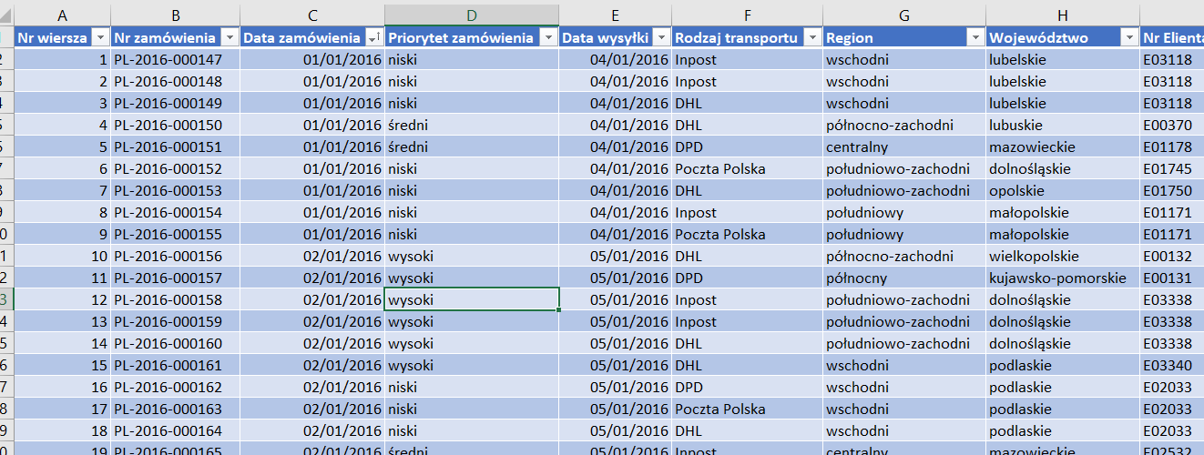This screenshot has height=455, width=1204.
Task: Click column H header letter
Action: click(1062, 15)
